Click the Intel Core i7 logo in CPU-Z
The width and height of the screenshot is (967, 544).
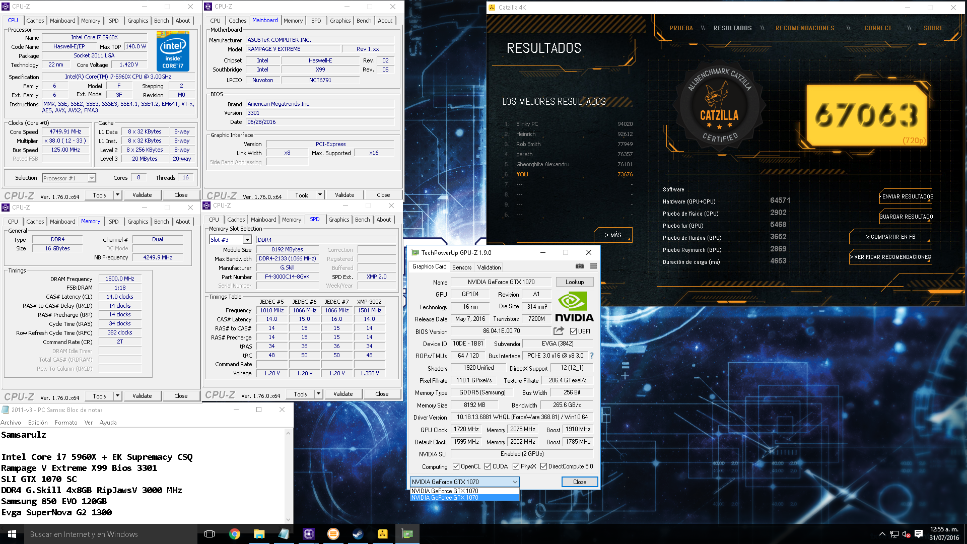tap(173, 51)
